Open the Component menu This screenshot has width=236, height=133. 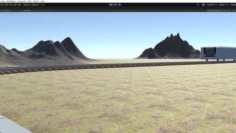click(x=21, y=1)
